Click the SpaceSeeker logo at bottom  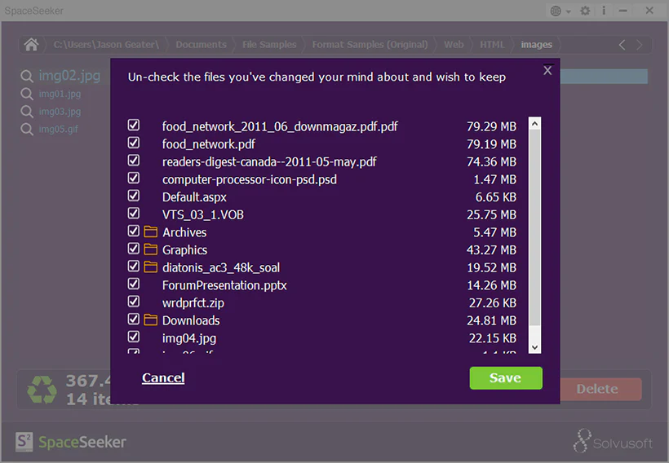(71, 442)
